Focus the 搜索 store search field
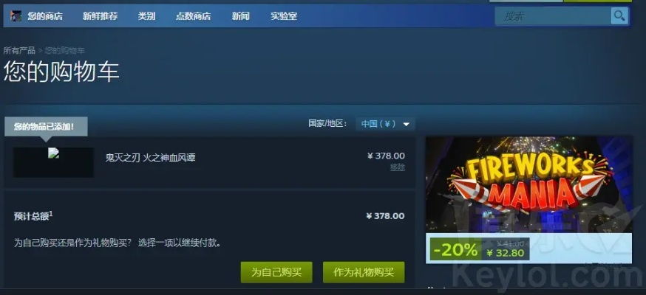 (554, 16)
